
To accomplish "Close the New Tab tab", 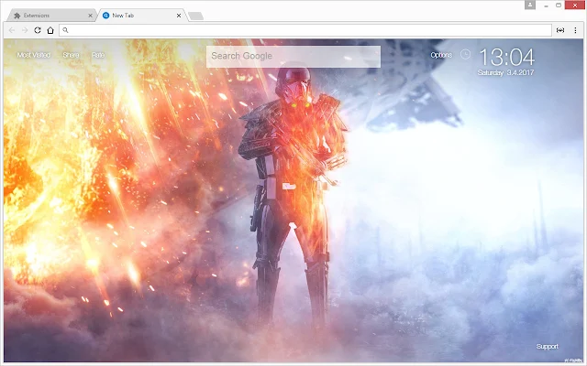I will point(179,16).
